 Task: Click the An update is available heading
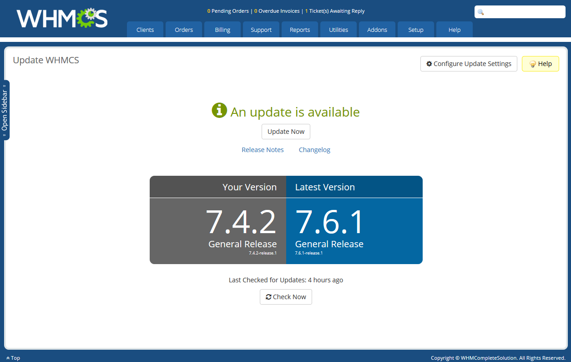[295, 112]
